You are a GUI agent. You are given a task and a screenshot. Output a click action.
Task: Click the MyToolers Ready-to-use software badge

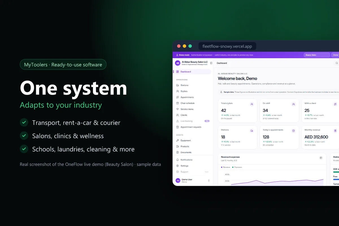coord(63,64)
